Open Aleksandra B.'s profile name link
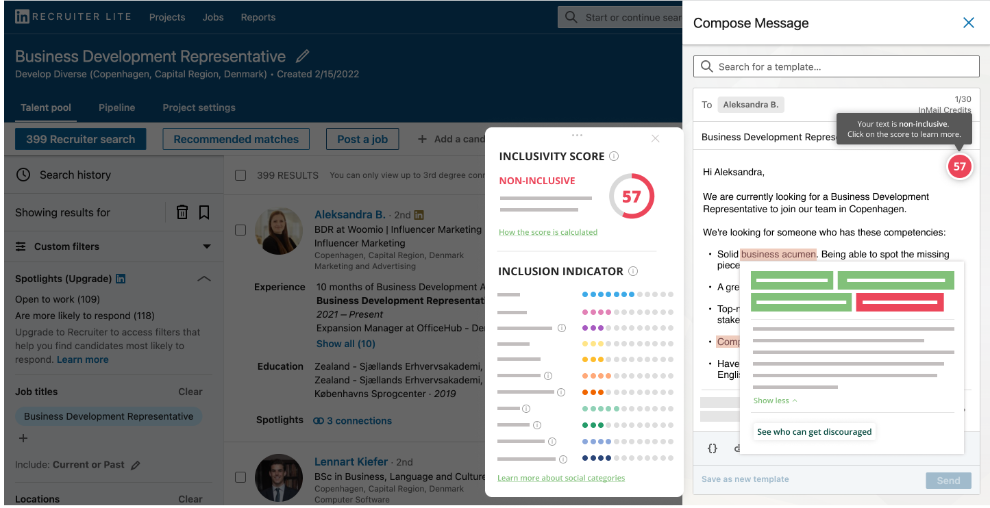The height and width of the screenshot is (508, 990). [350, 214]
